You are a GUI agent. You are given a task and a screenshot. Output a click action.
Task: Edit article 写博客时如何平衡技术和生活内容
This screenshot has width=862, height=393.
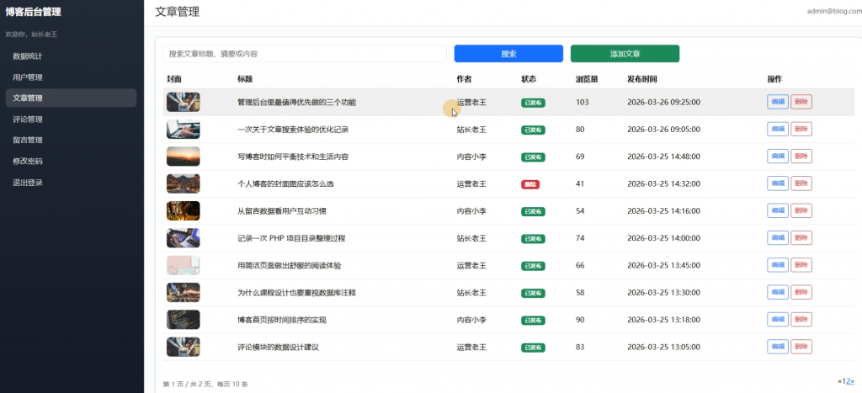(778, 156)
